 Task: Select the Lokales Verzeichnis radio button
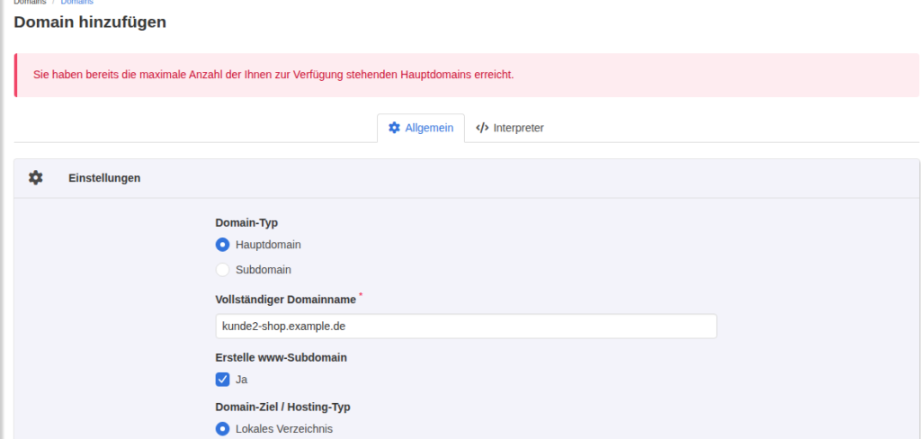pyautogui.click(x=223, y=429)
